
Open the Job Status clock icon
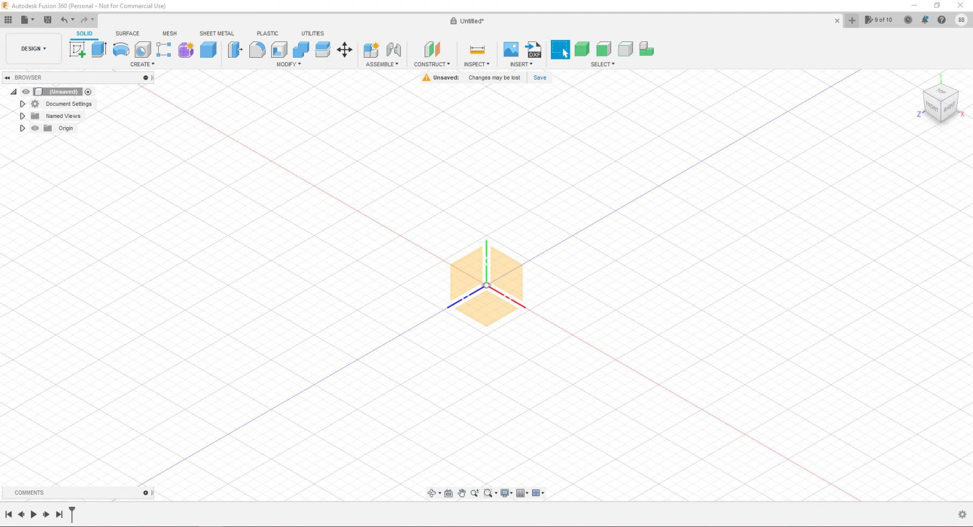pyautogui.click(x=908, y=20)
